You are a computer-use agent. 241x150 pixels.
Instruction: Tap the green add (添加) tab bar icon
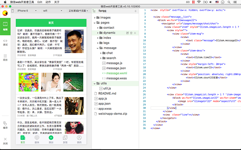[x=51, y=139]
